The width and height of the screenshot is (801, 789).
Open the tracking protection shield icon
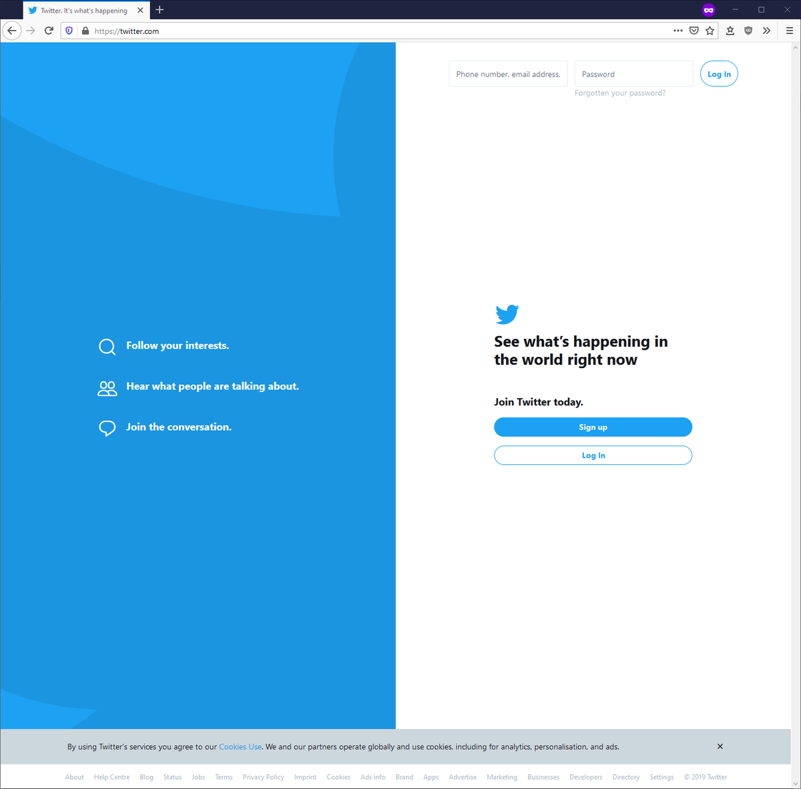69,31
